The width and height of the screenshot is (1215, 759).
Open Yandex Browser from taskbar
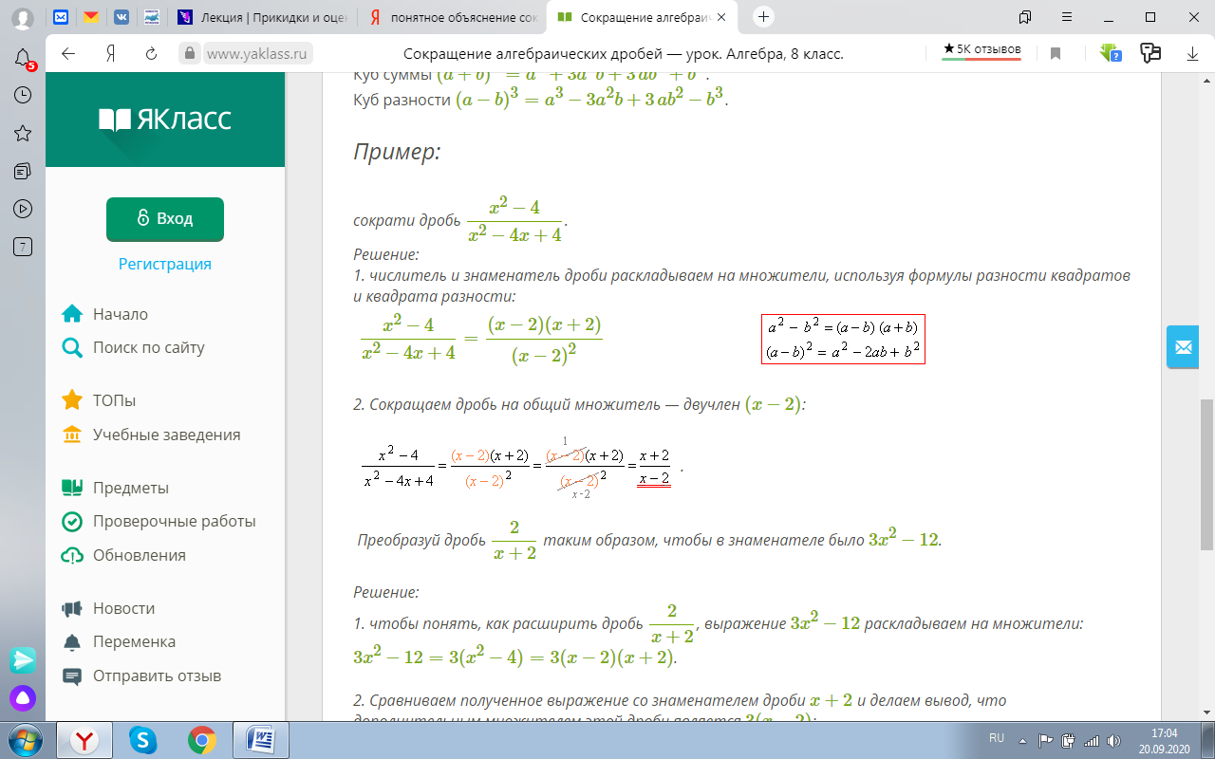(x=85, y=739)
